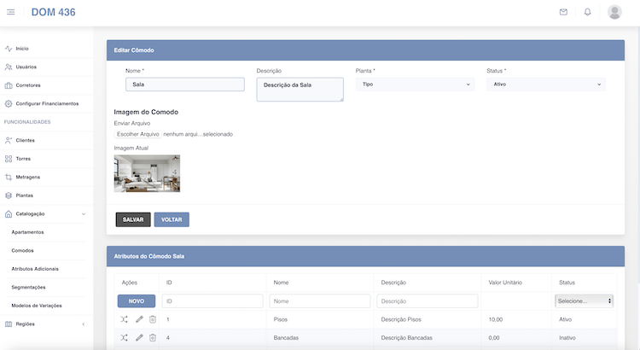
Task: Go to Início in sidebar
Action: pyautogui.click(x=22, y=49)
